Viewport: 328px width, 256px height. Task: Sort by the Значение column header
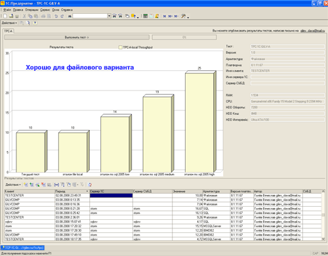click(187, 191)
